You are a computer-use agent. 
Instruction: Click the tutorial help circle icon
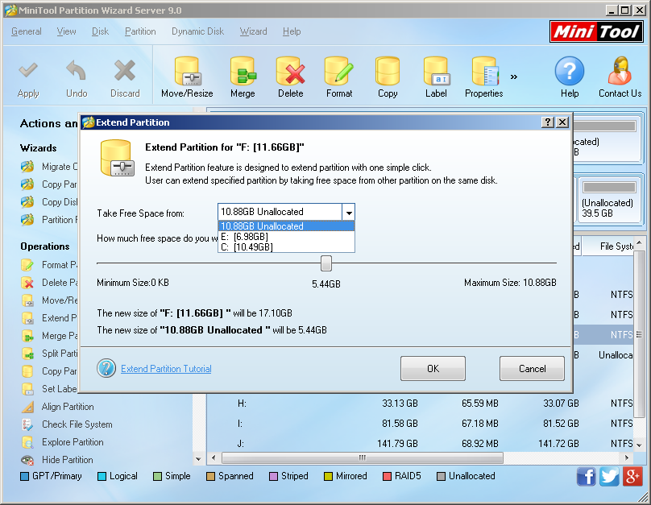click(x=106, y=368)
